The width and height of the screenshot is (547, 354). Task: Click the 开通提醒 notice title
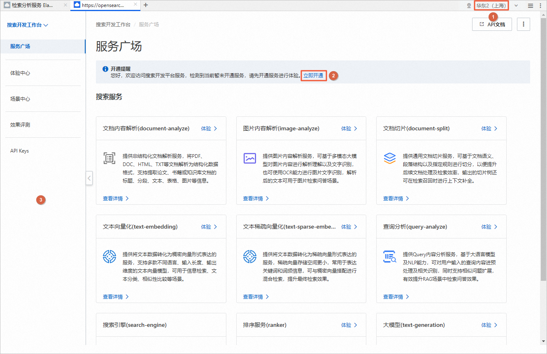pyautogui.click(x=121, y=69)
